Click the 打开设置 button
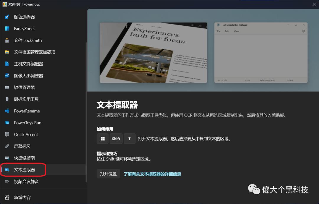319x204 pixels. coord(108,174)
